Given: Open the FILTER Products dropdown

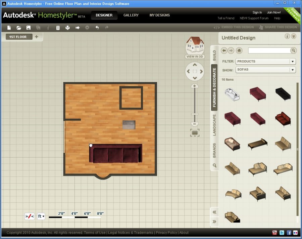Looking at the screenshot, I should click(x=266, y=61).
